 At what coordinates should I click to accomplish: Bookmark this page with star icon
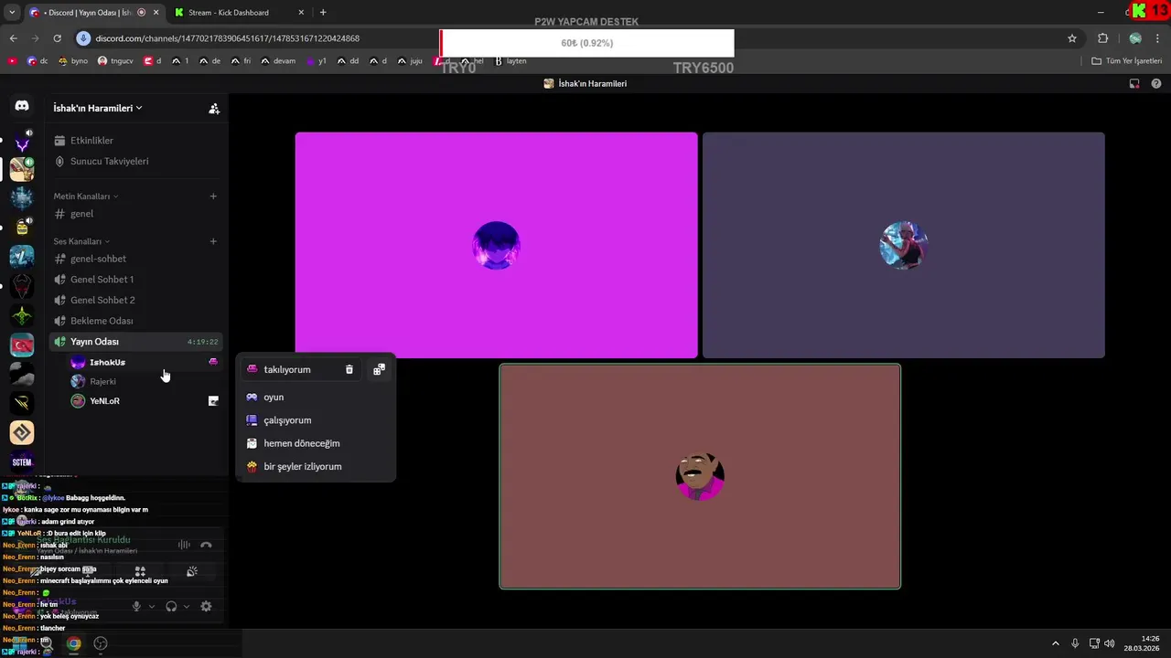pyautogui.click(x=1072, y=38)
